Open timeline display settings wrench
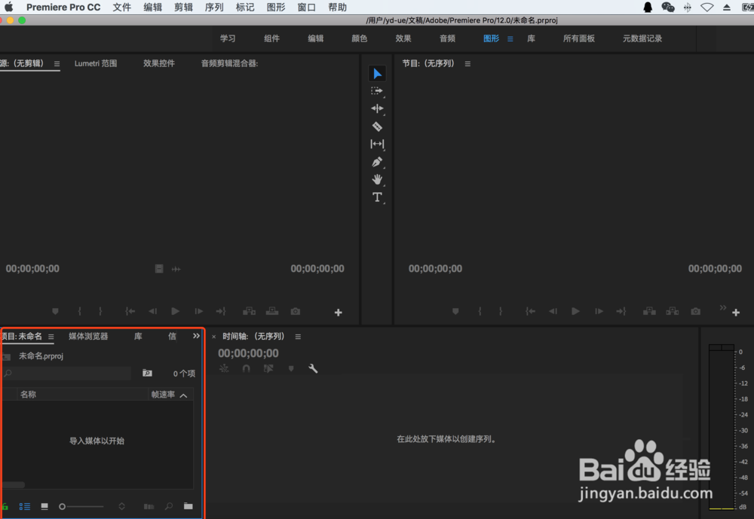The height and width of the screenshot is (519, 754). [x=313, y=368]
